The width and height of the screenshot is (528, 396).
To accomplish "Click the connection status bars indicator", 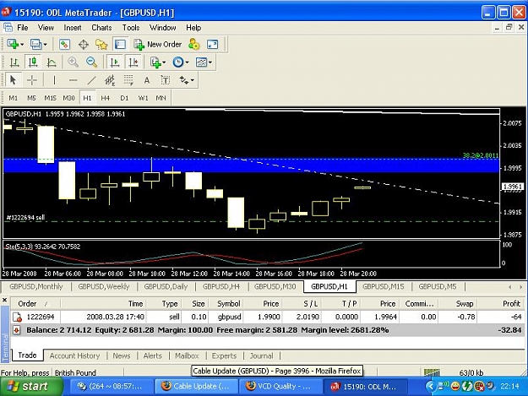I will coord(432,372).
